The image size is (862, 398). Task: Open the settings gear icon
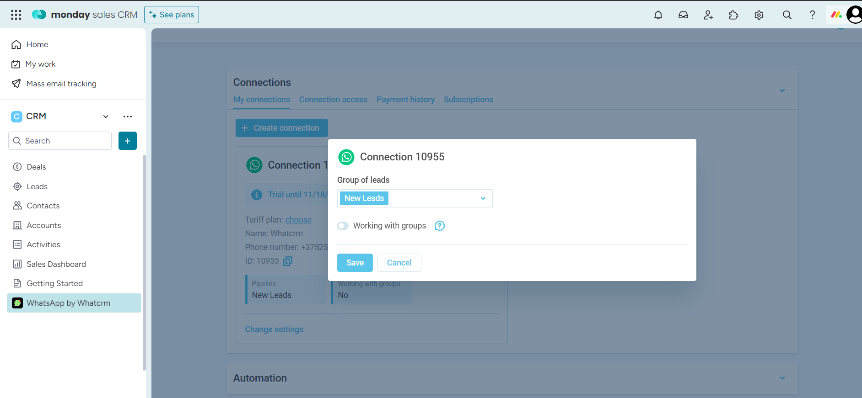pyautogui.click(x=759, y=15)
